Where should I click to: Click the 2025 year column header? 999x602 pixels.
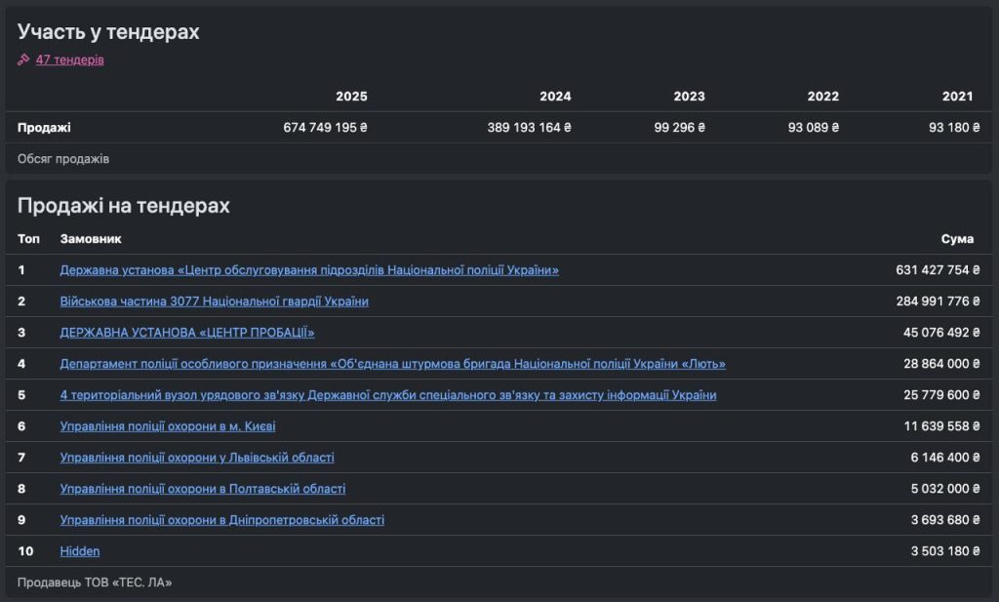click(x=351, y=97)
